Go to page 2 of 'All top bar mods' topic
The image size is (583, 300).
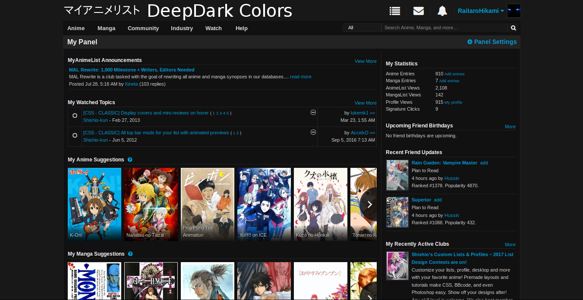pyautogui.click(x=237, y=133)
